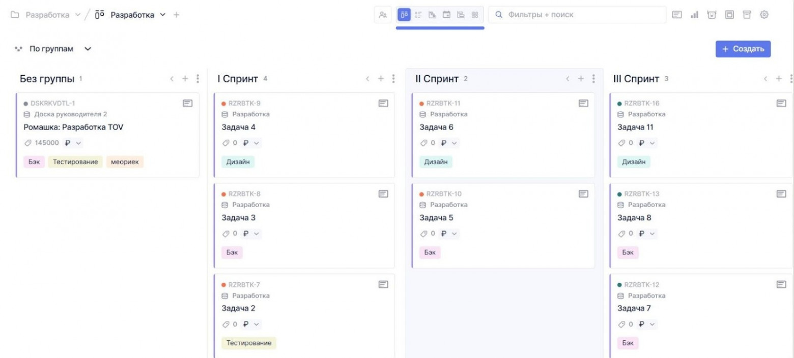Screen dimensions: 794x358
Task: Open the Разработка board name dropdown
Action: tap(163, 15)
